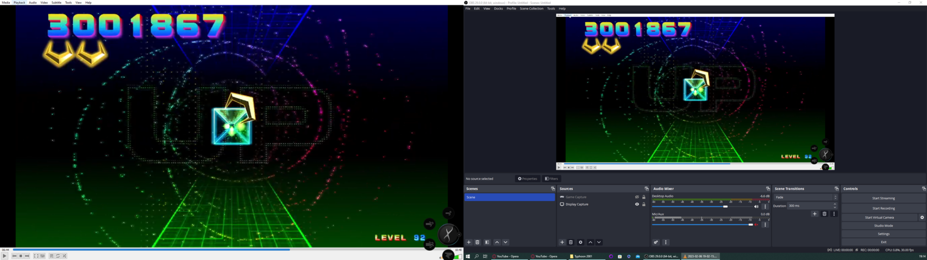
Task: Open OBS Docks menu
Action: coord(498,9)
